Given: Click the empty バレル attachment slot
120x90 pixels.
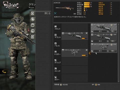Looking at the screenshot, I should 75,44.
